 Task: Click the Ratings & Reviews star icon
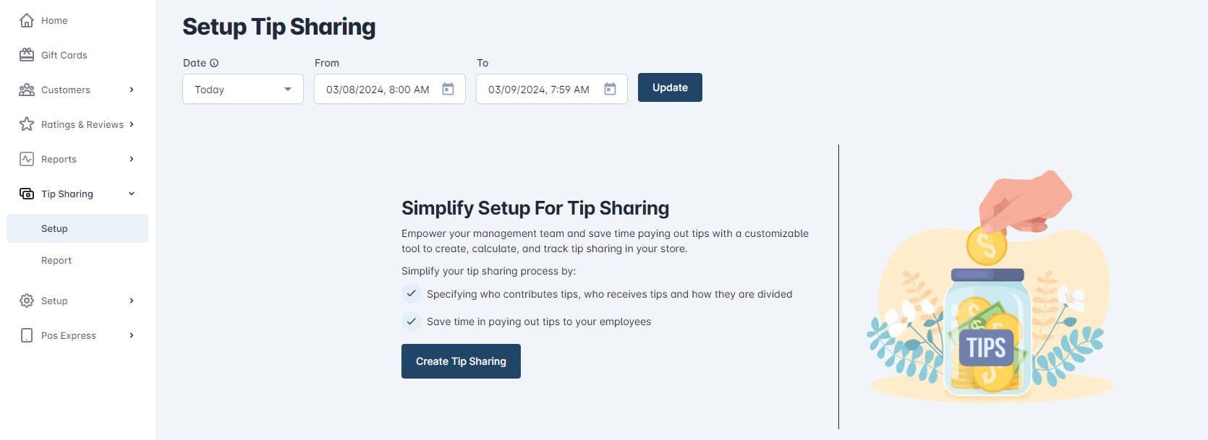tap(27, 124)
